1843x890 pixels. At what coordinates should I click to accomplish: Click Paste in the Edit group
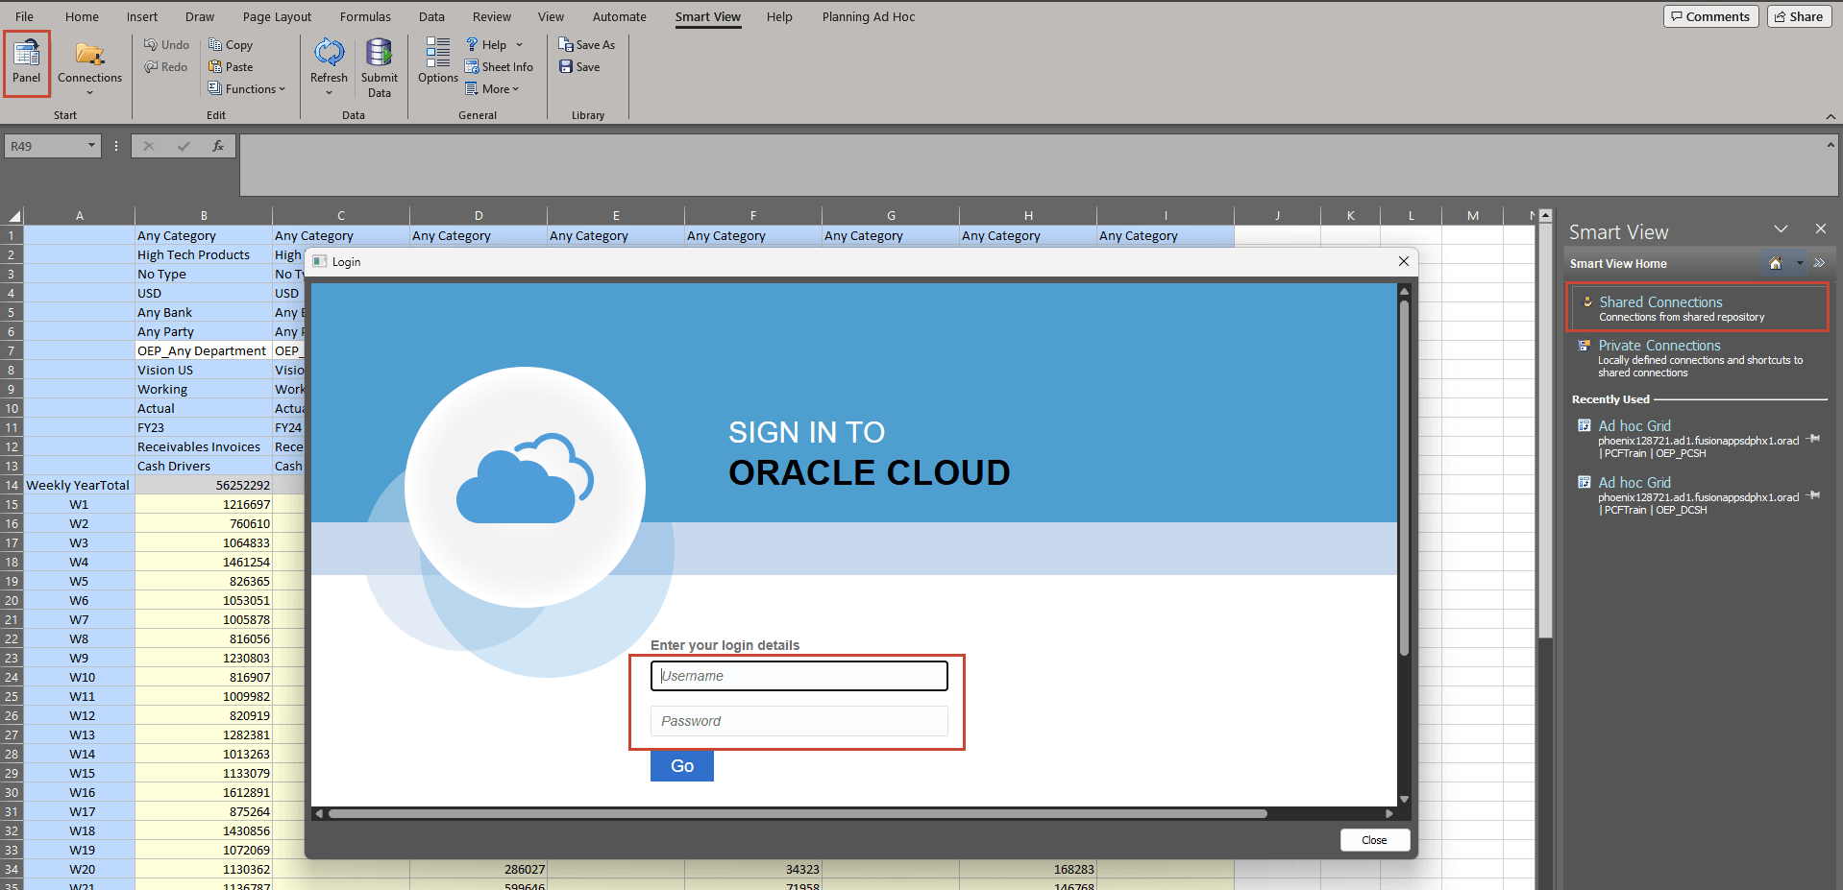tap(231, 67)
